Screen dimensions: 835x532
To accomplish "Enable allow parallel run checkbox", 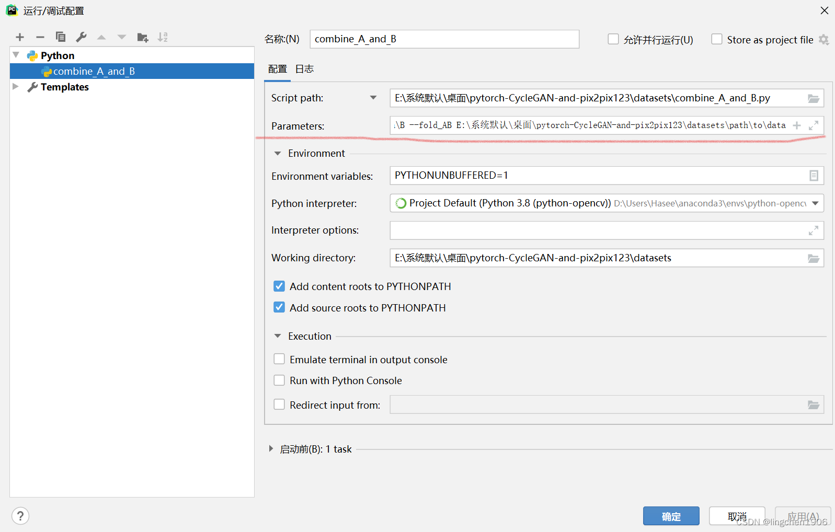I will pyautogui.click(x=613, y=39).
